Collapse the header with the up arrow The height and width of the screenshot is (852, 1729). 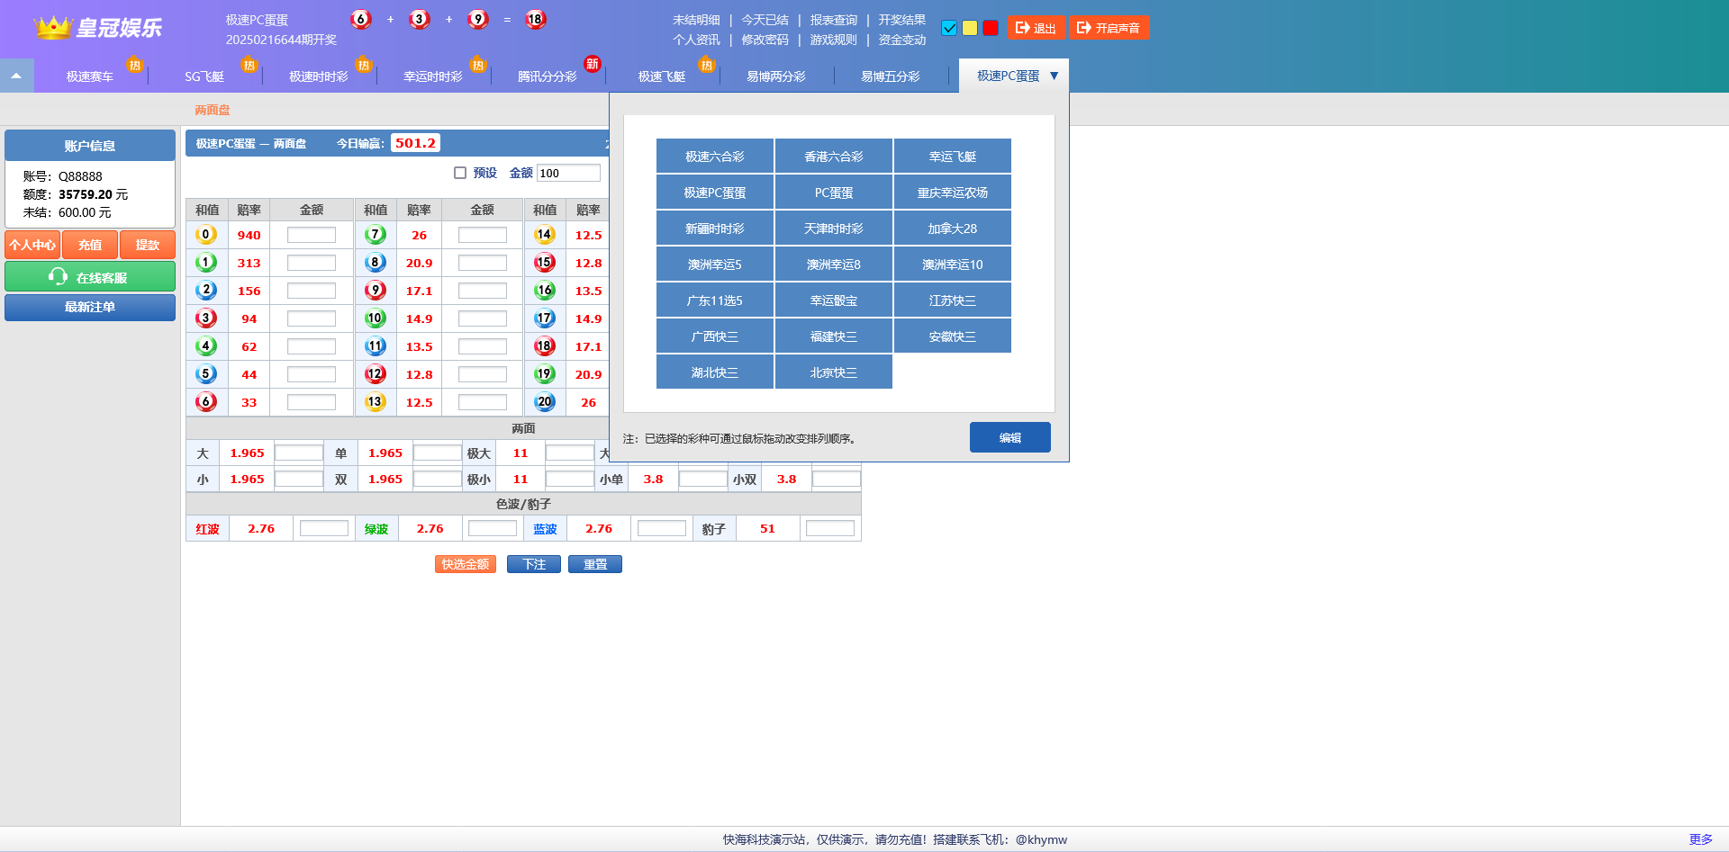[16, 76]
